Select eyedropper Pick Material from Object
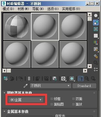The image size is (101, 117). (26, 86)
